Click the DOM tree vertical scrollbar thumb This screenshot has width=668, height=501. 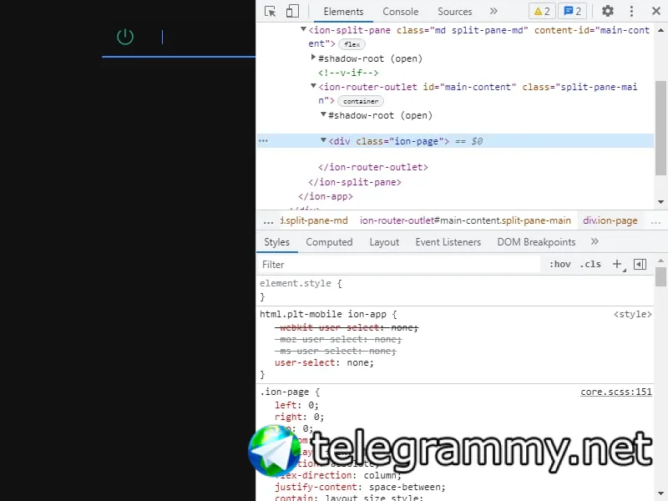pos(660,128)
